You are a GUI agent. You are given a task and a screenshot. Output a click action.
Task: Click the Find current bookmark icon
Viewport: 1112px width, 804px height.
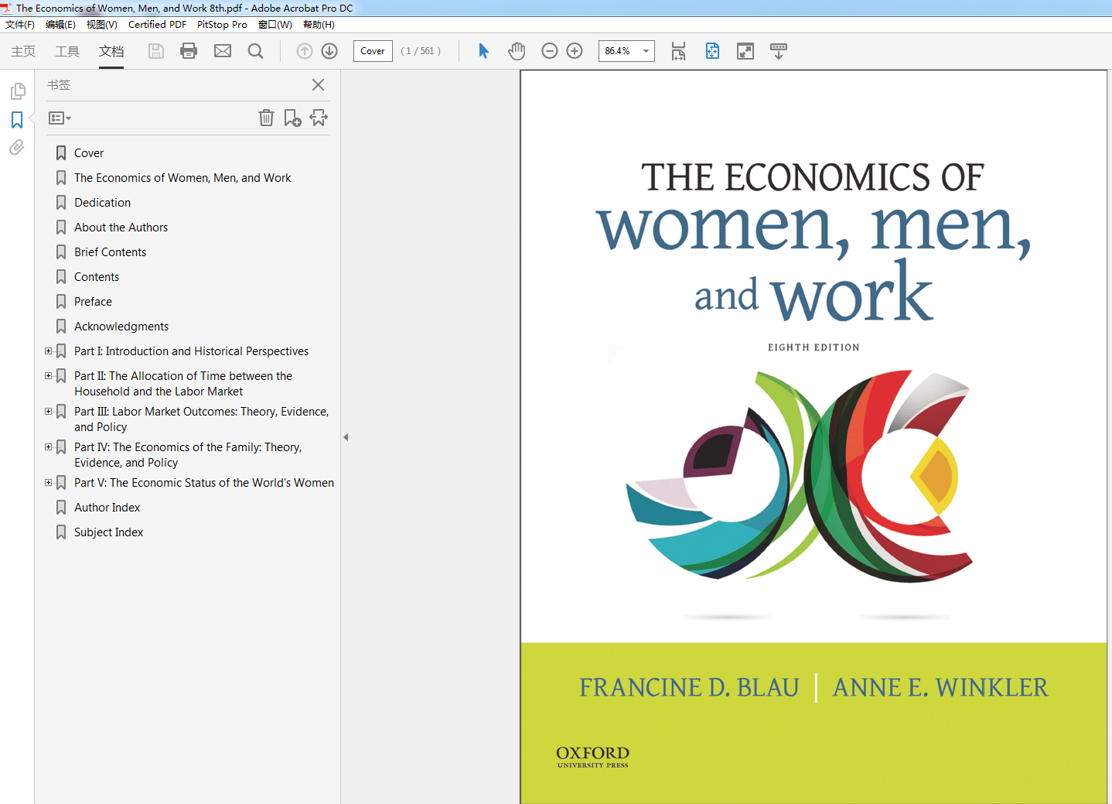319,118
